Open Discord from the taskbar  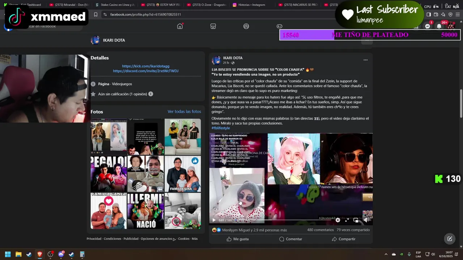click(x=61, y=254)
